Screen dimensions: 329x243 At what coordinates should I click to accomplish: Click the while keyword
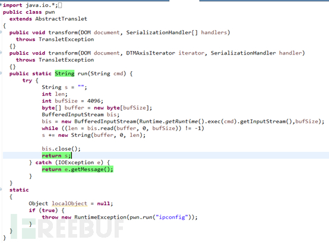point(50,128)
